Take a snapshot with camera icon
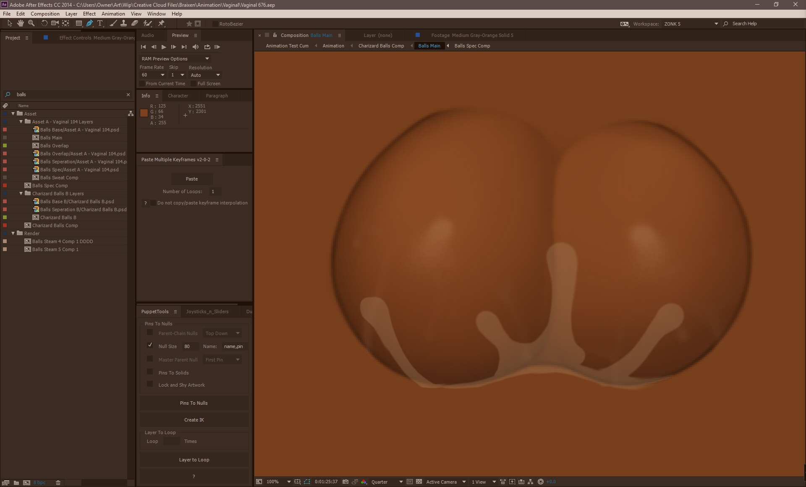This screenshot has width=806, height=487. (345, 482)
